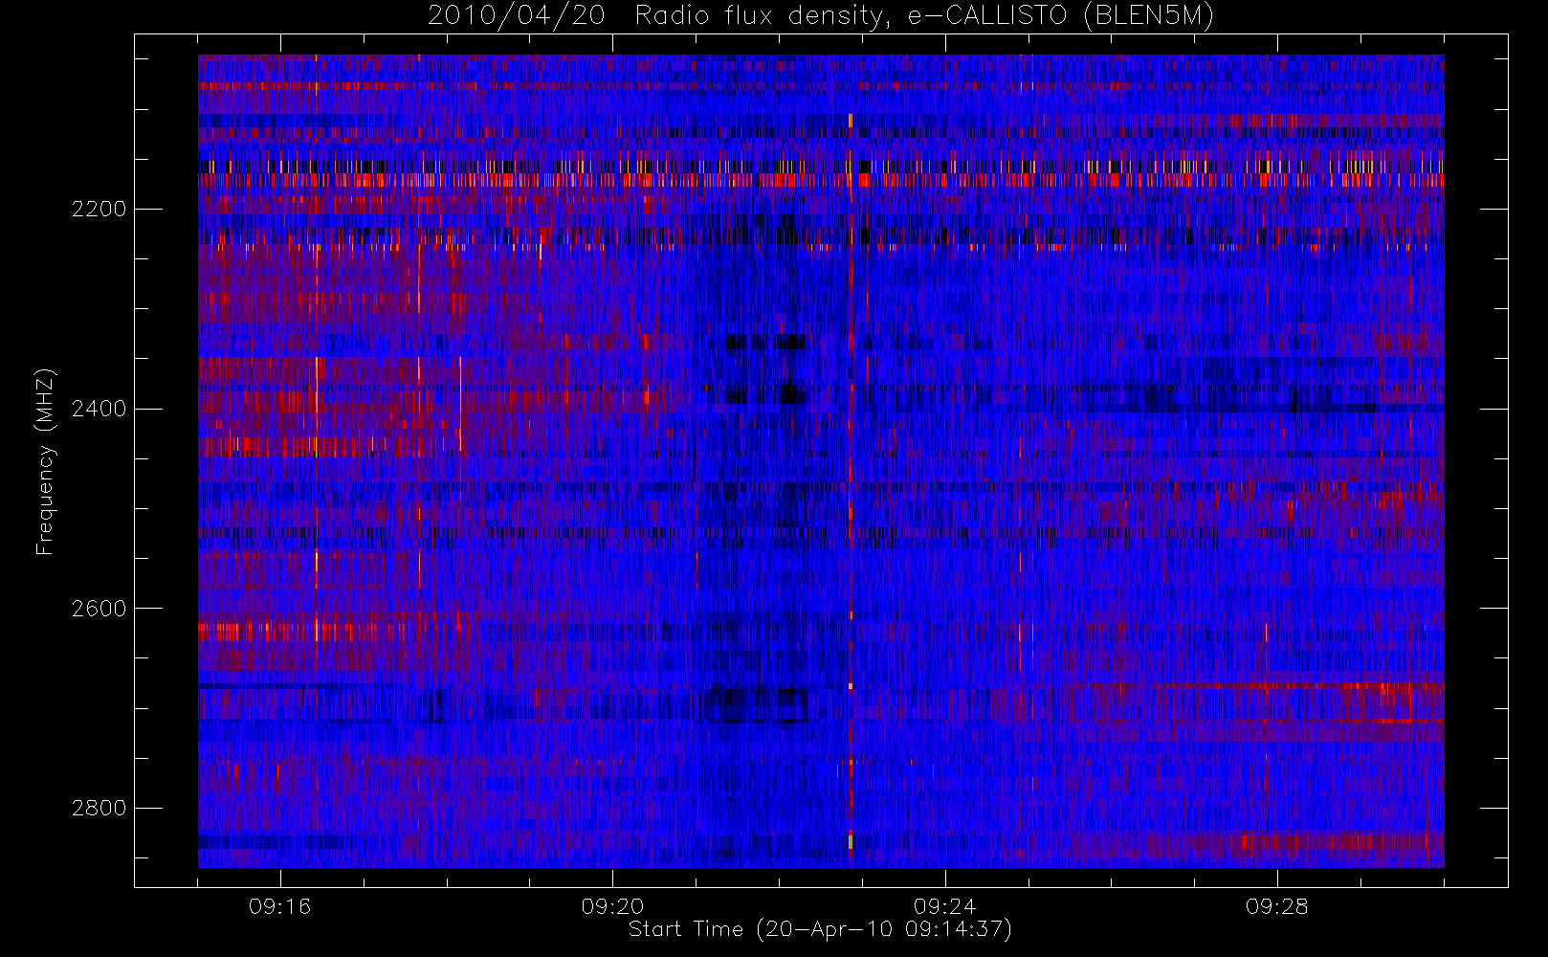Select the 2800 frequency axis label
1548x957 pixels.
click(x=99, y=809)
